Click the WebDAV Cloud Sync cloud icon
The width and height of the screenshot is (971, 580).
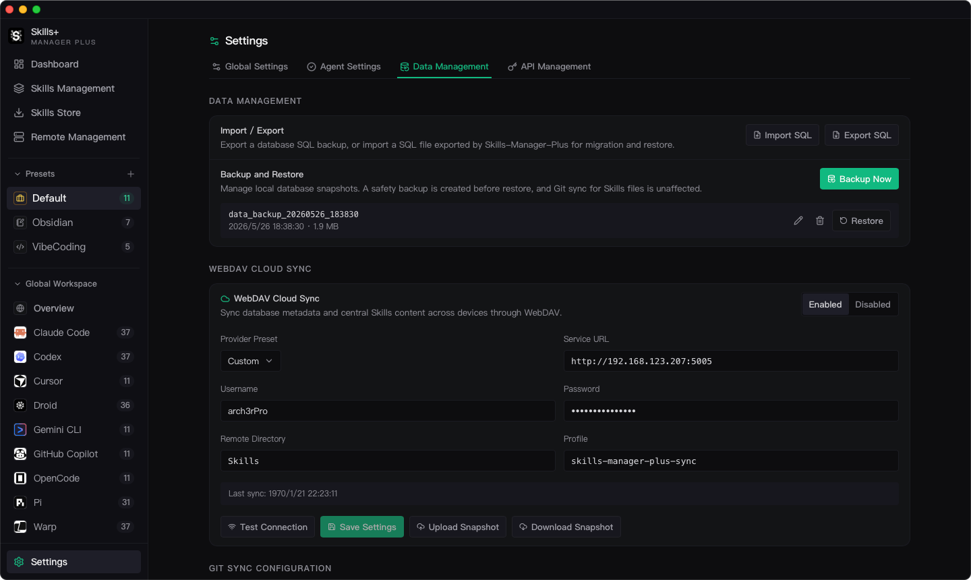(225, 299)
